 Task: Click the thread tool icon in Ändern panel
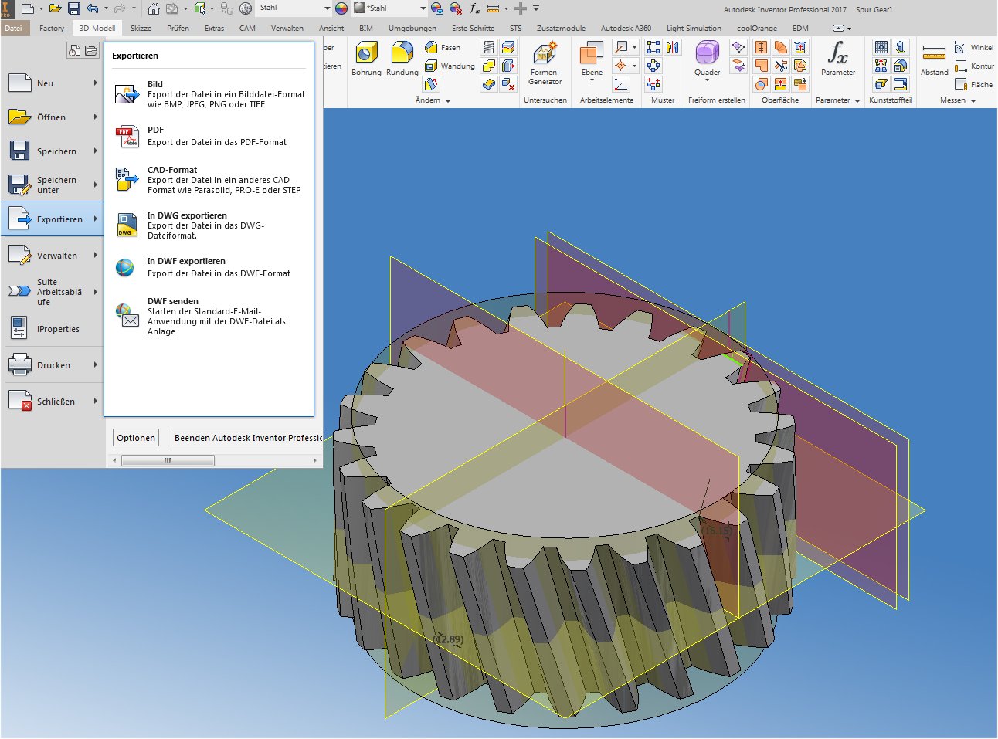[489, 47]
